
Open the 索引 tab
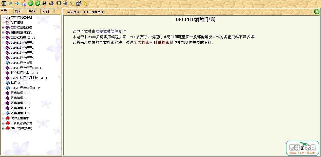click(x=46, y=11)
